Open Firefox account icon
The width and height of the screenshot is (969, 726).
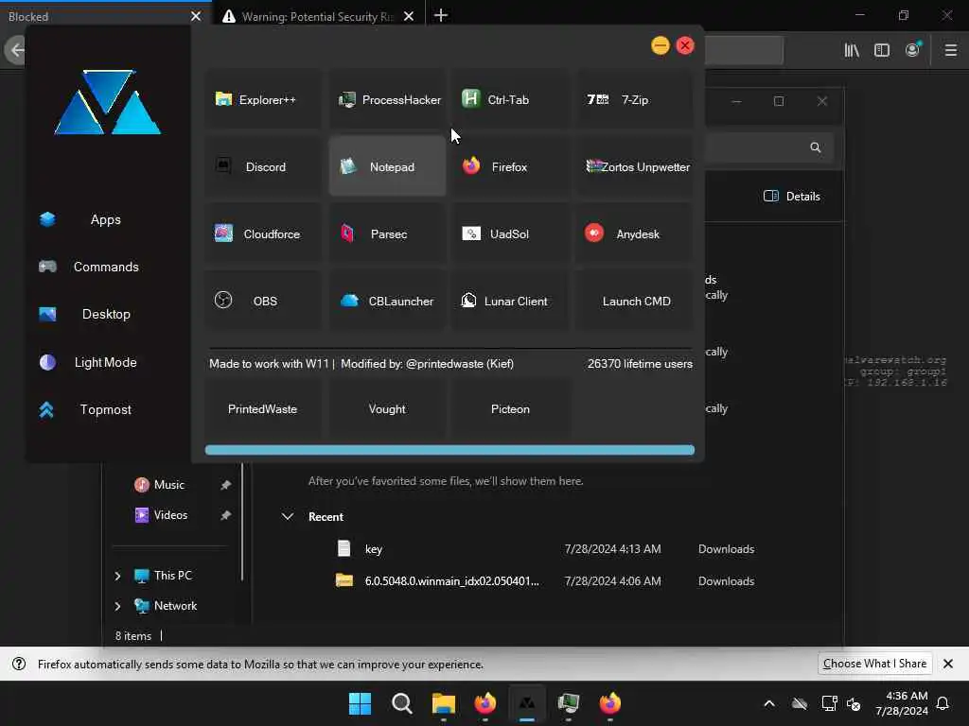pyautogui.click(x=913, y=50)
